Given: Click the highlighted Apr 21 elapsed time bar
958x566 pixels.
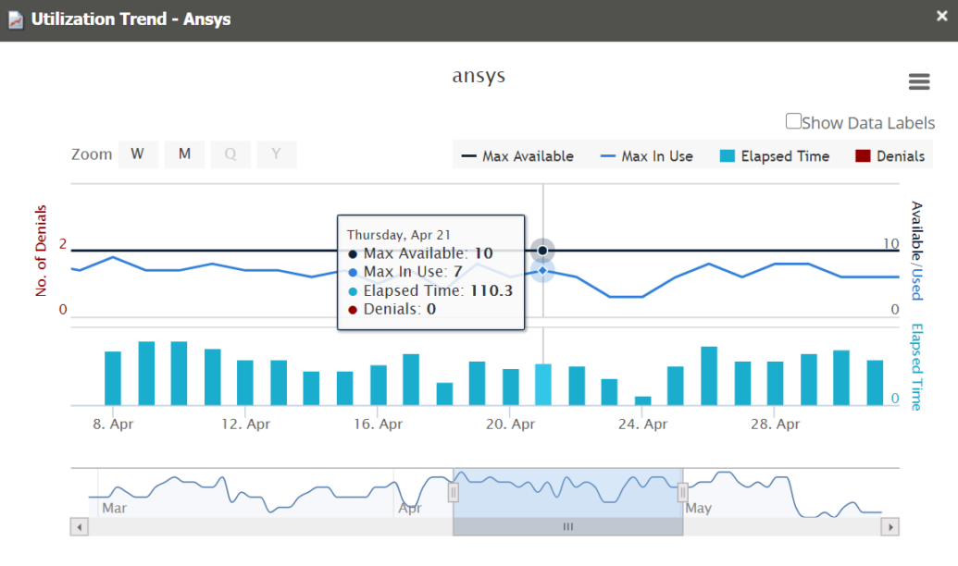Looking at the screenshot, I should click(x=543, y=385).
